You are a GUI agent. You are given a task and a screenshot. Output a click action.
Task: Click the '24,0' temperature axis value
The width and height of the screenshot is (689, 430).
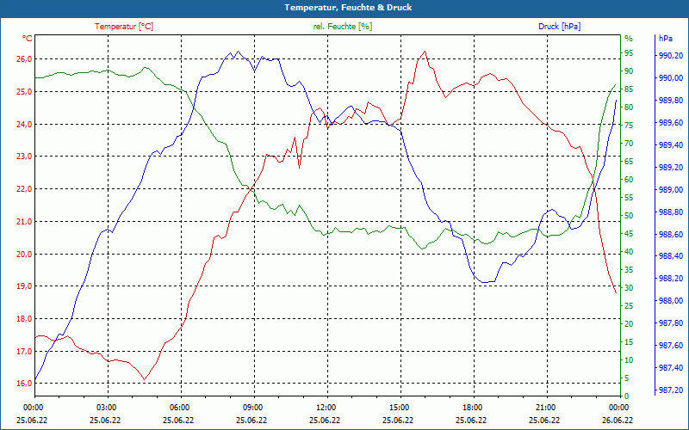[x=24, y=124]
